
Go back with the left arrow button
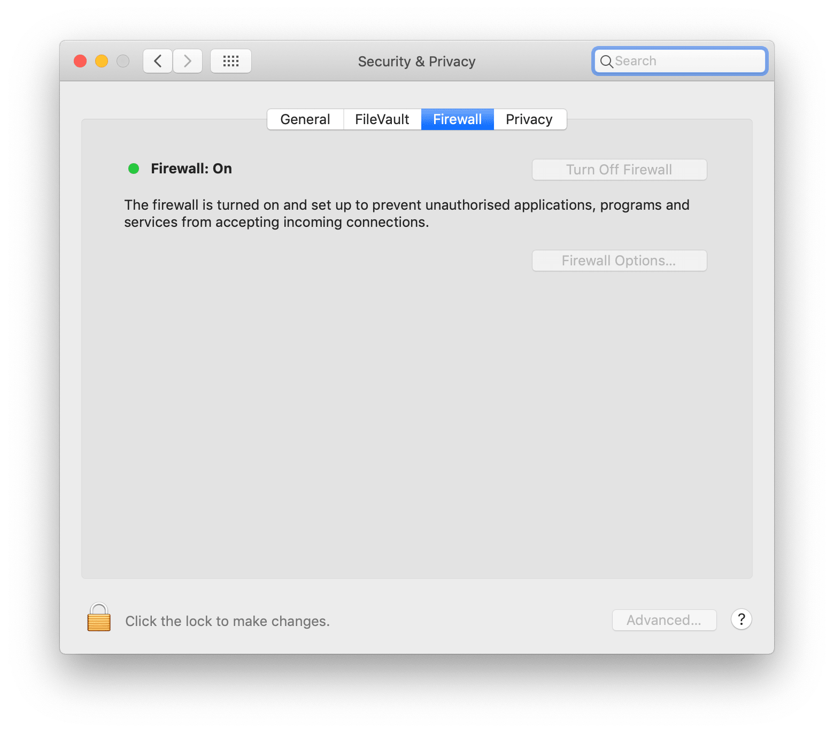(x=158, y=61)
